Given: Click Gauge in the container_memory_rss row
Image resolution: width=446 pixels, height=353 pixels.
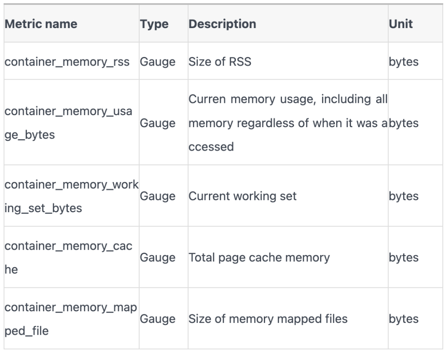Looking at the screenshot, I should point(158,62).
